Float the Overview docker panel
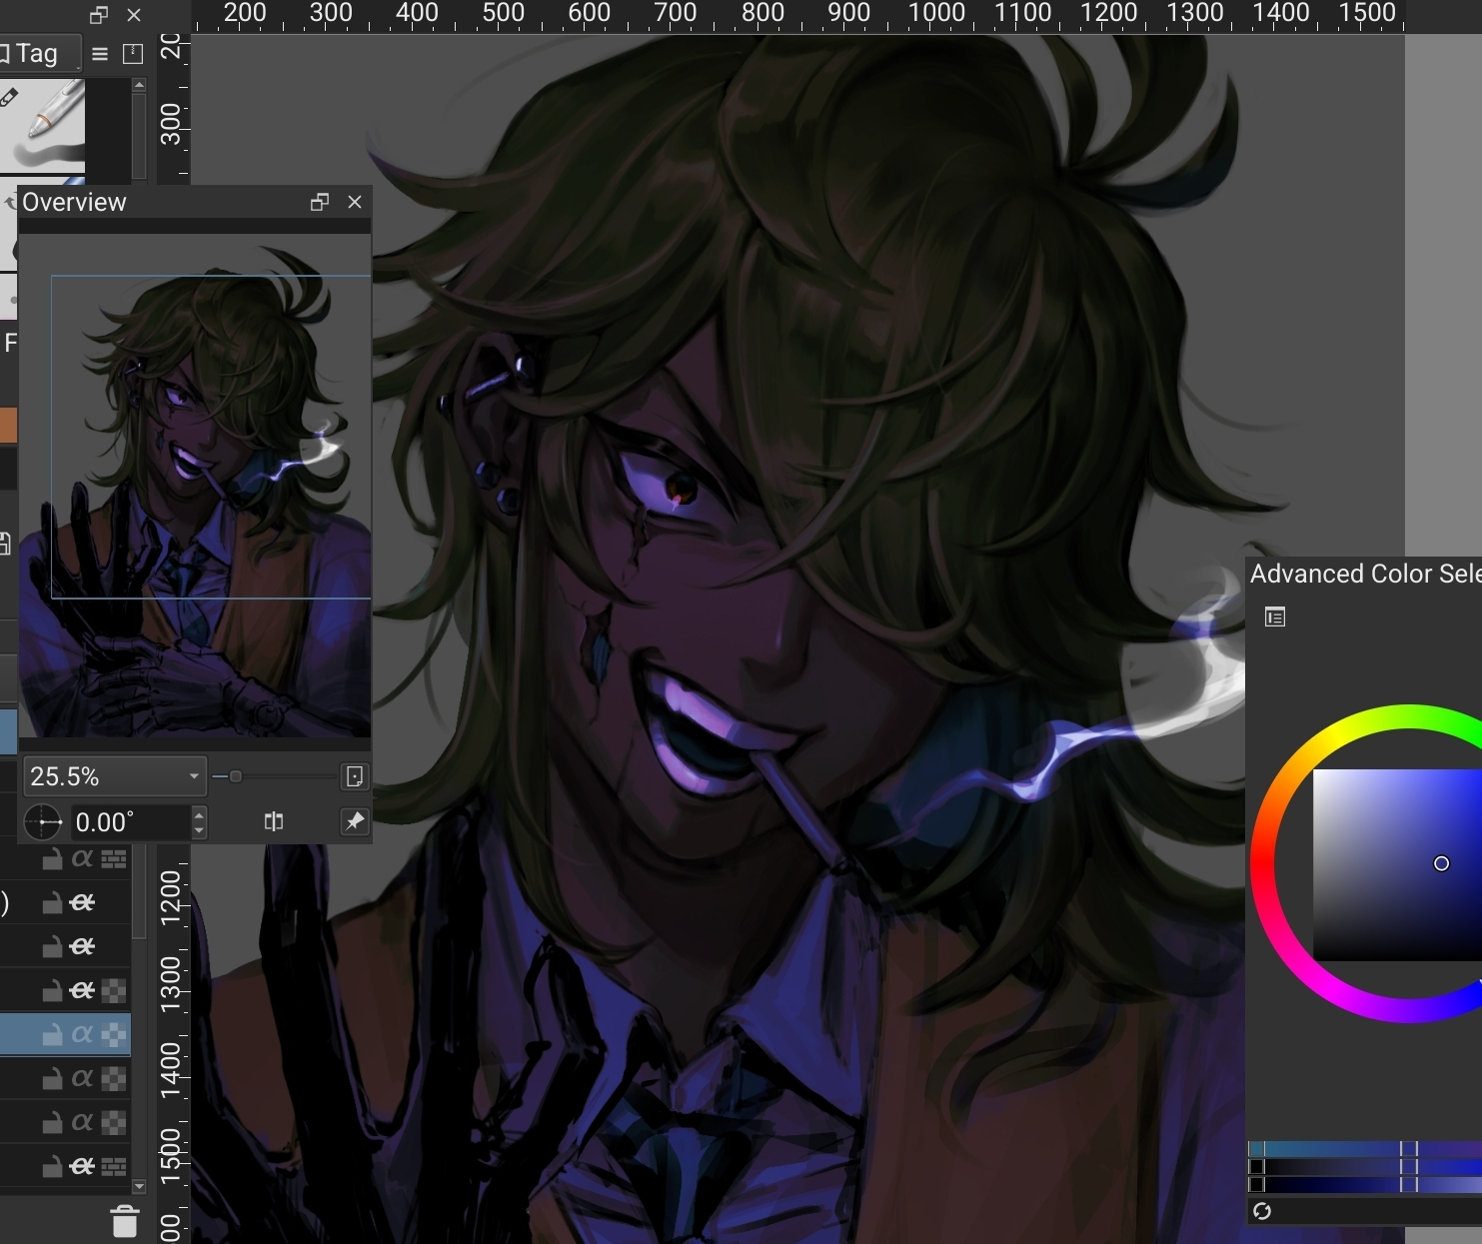 pyautogui.click(x=320, y=202)
